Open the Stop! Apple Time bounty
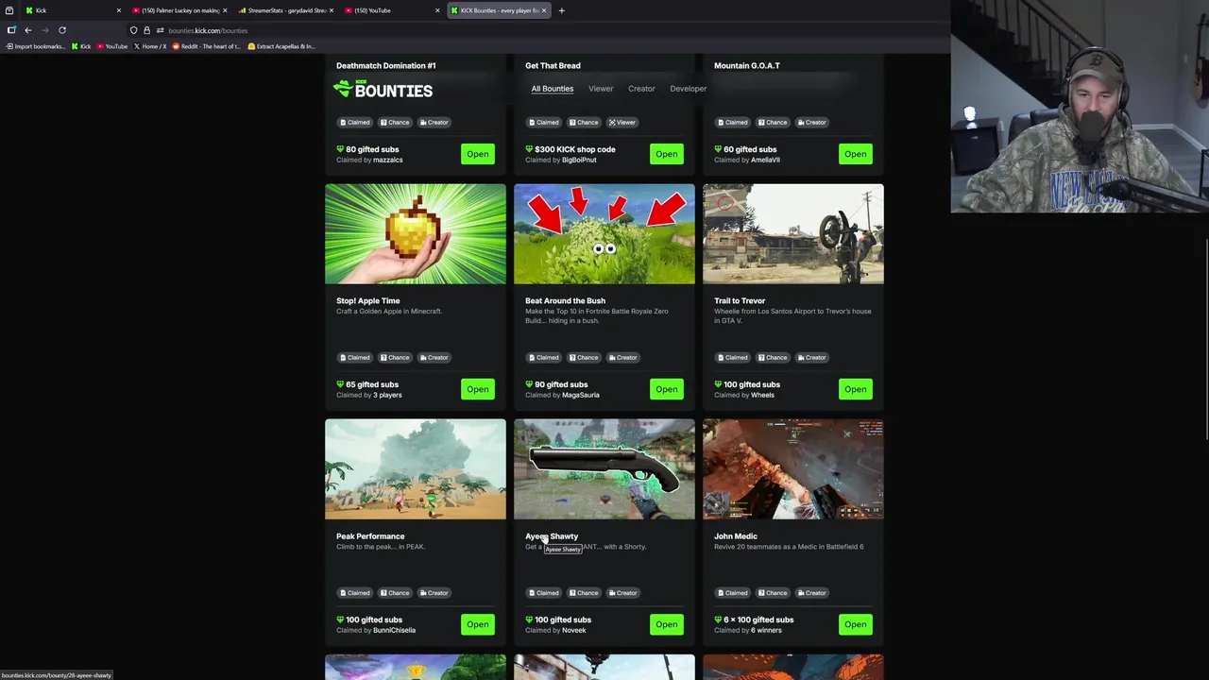This screenshot has height=680, width=1209. 477,389
